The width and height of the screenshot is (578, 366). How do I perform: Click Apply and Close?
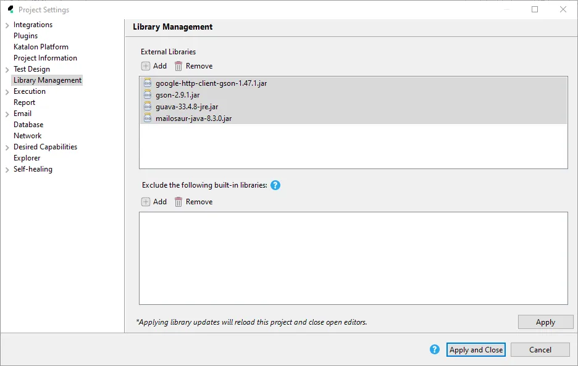[x=475, y=349]
